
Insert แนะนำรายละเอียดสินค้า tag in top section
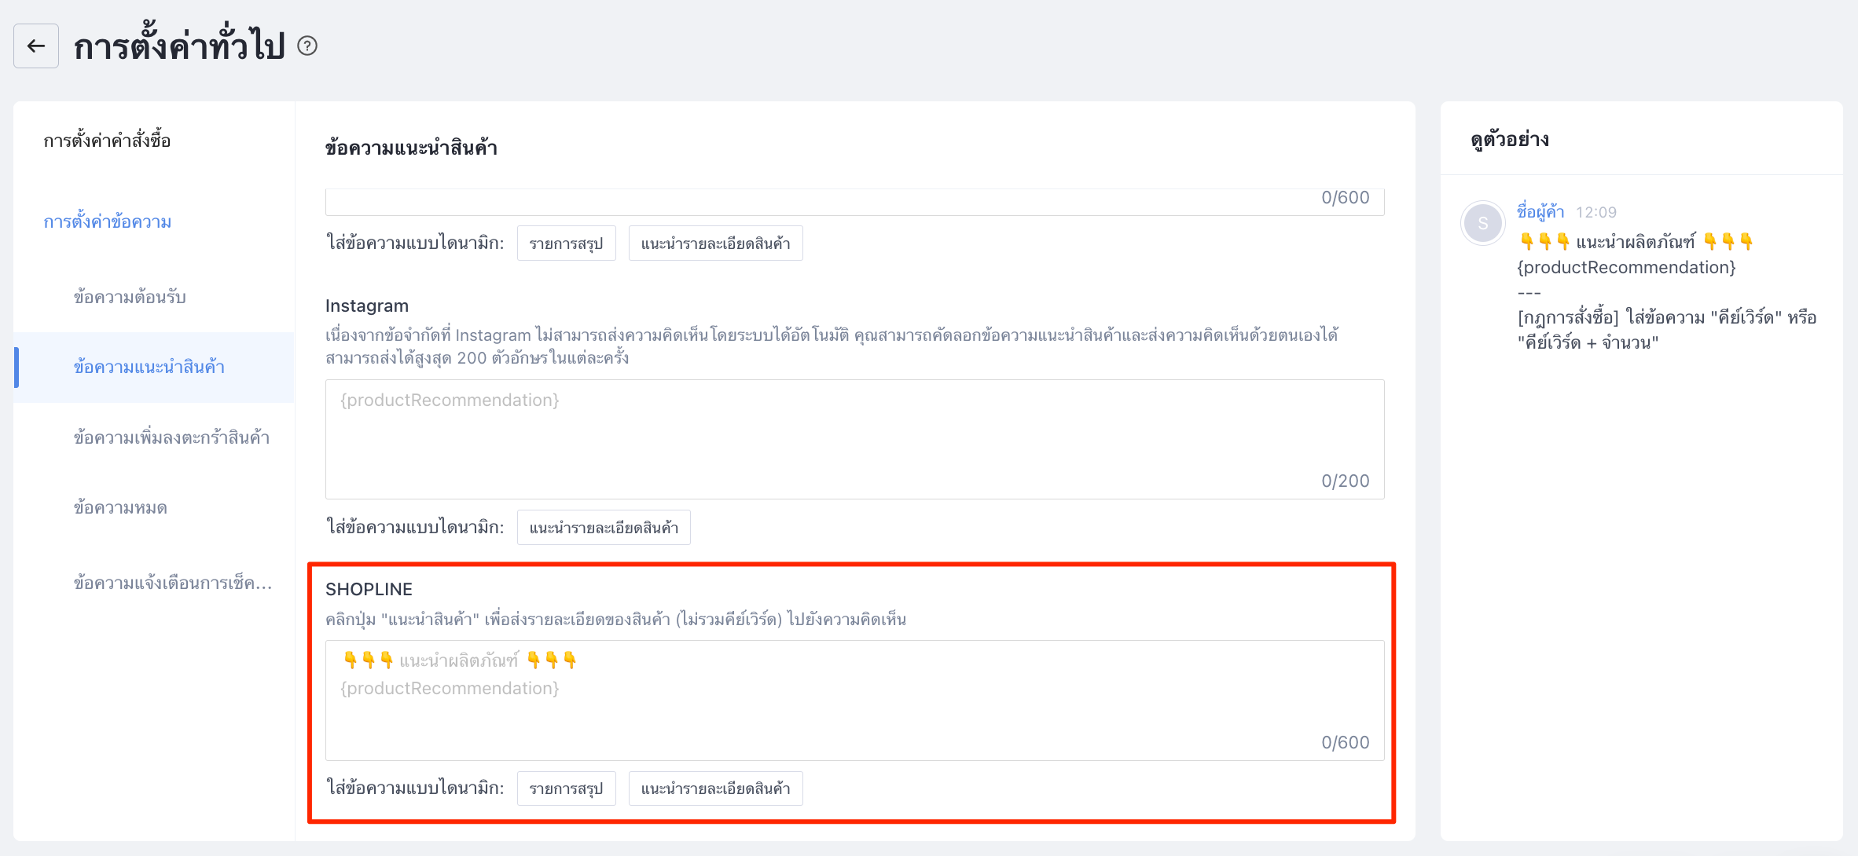coord(715,243)
